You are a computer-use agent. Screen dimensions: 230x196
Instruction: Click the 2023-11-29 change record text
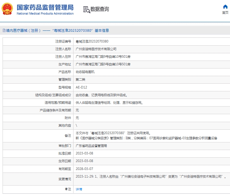pos(151,177)
